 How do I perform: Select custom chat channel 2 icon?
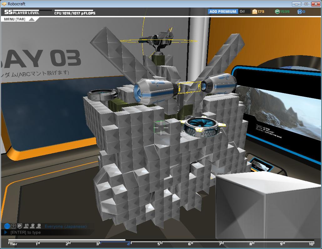32,226
